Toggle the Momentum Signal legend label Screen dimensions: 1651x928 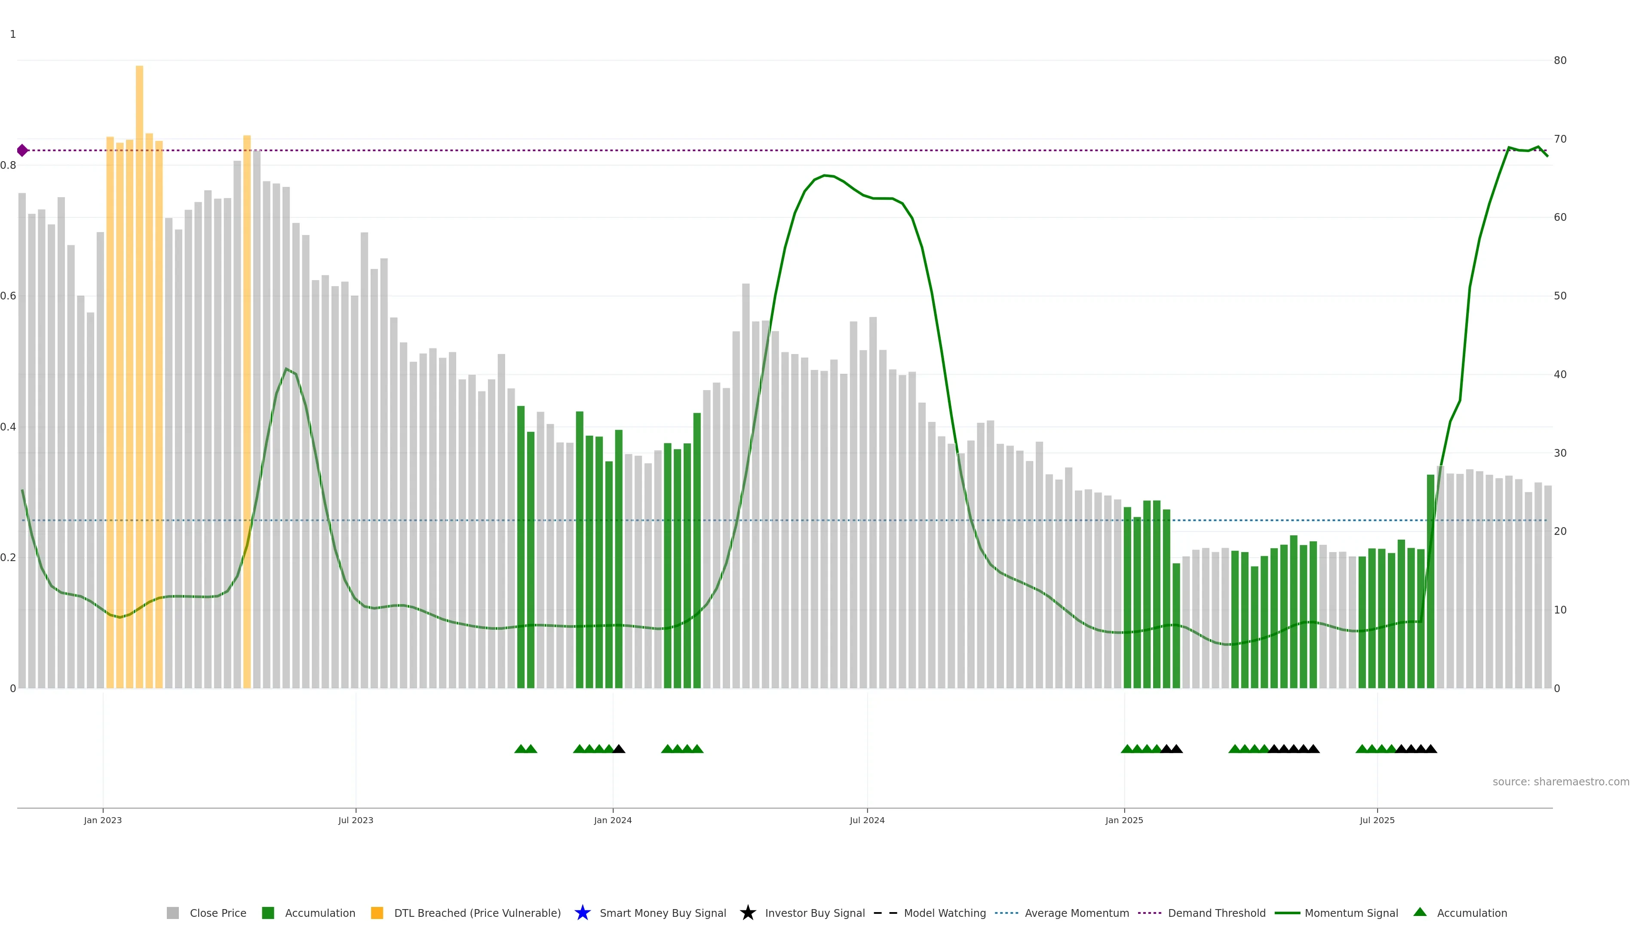[1351, 913]
